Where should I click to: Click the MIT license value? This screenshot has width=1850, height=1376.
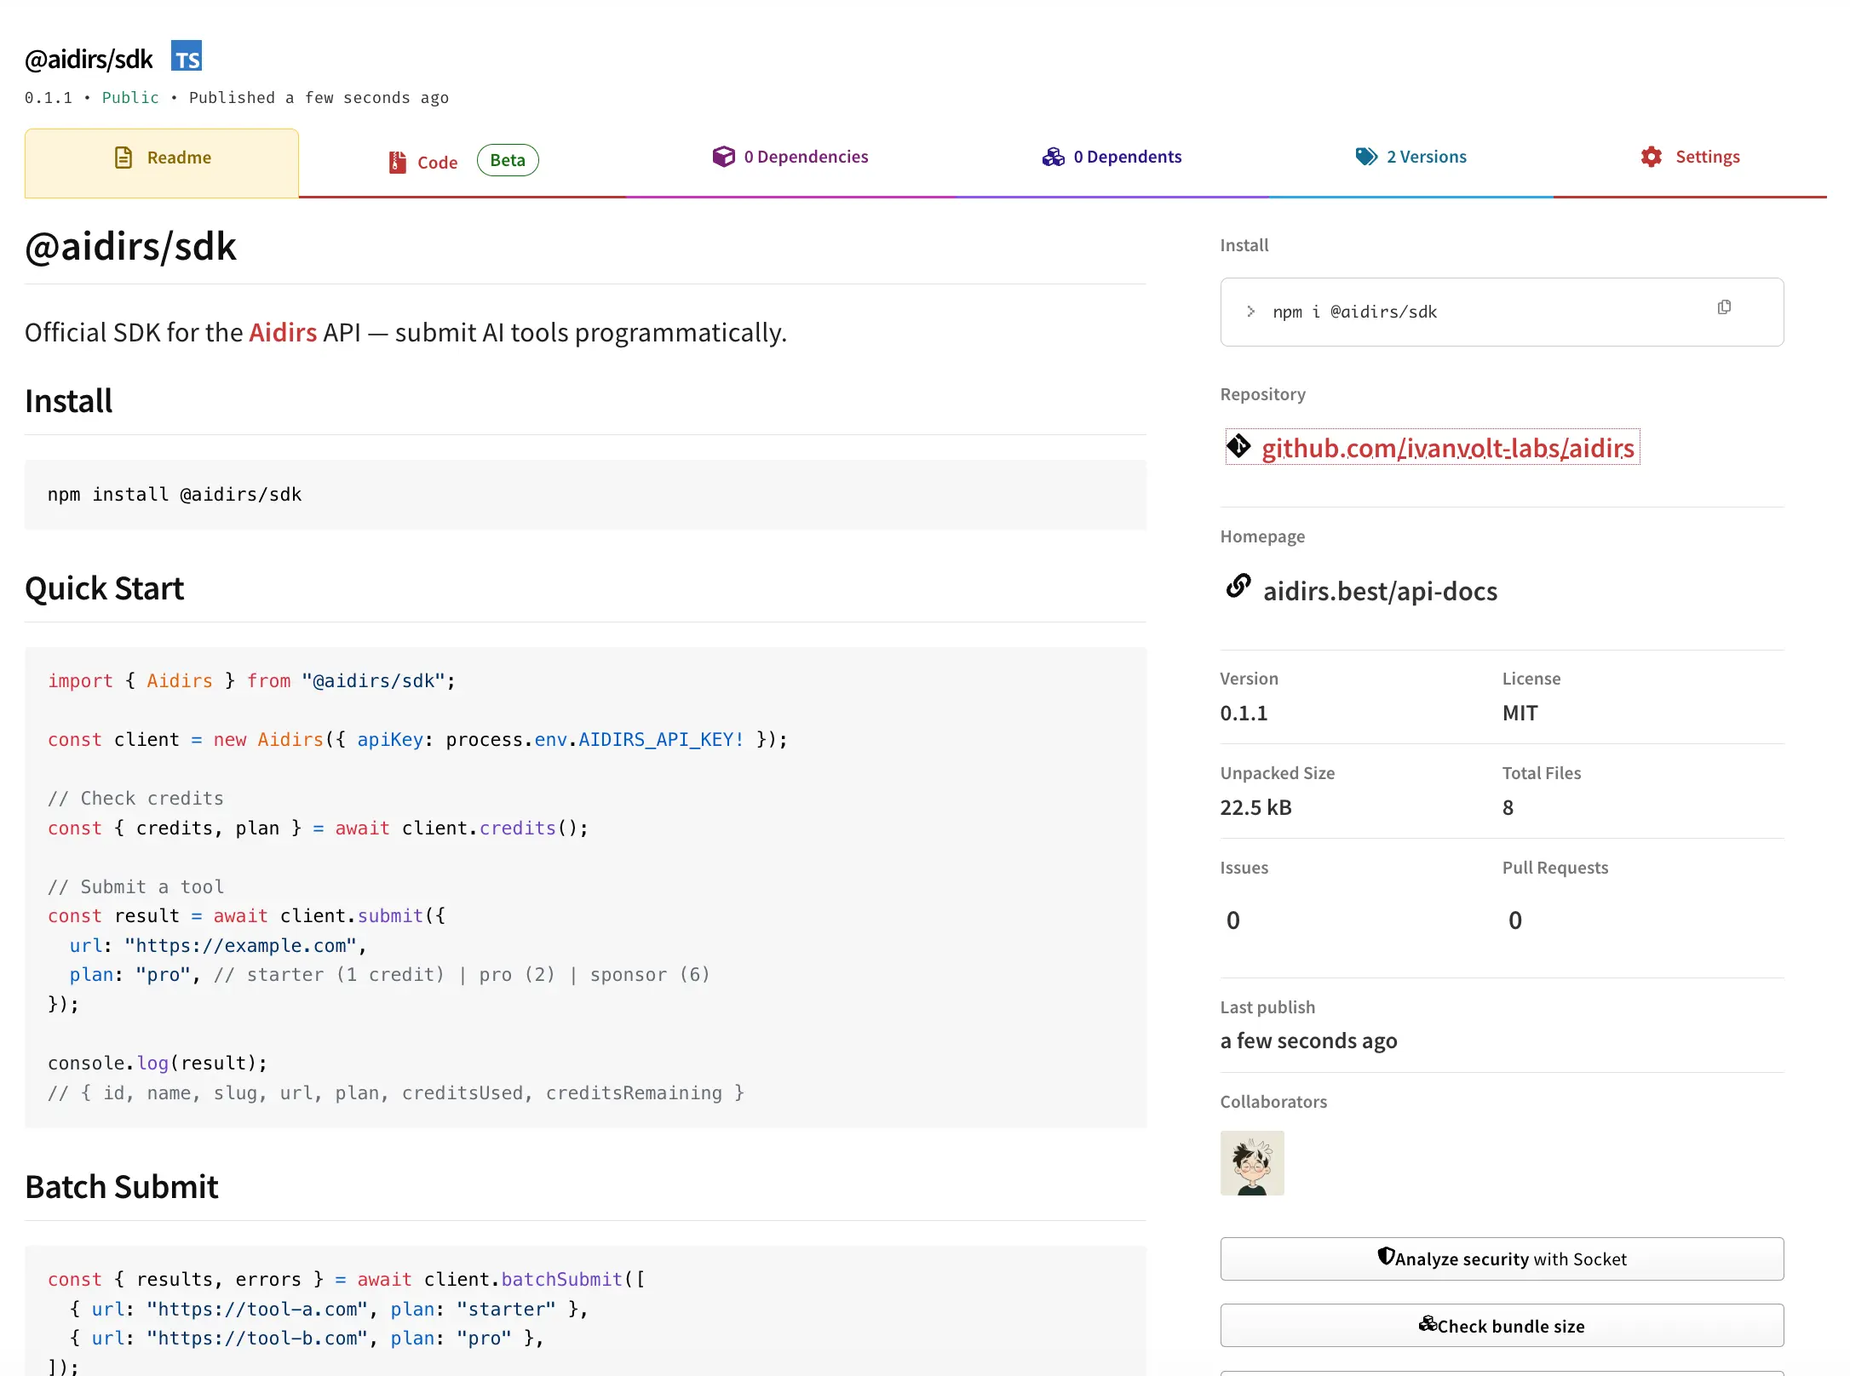pos(1520,713)
